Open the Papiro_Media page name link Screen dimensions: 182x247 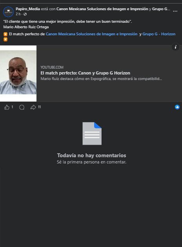point(28,9)
